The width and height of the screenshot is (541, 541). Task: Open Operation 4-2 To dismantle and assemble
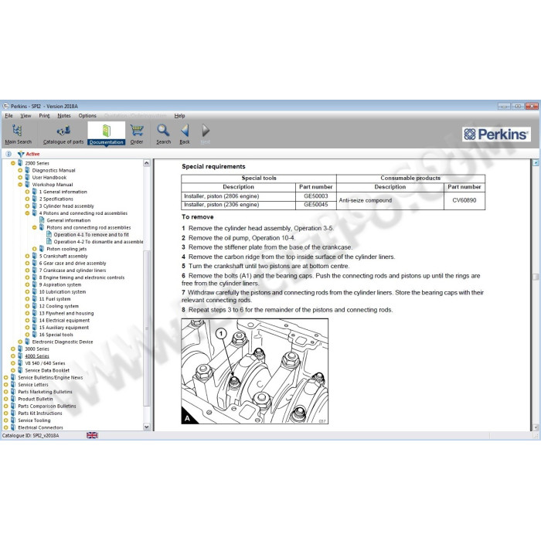[98, 242]
